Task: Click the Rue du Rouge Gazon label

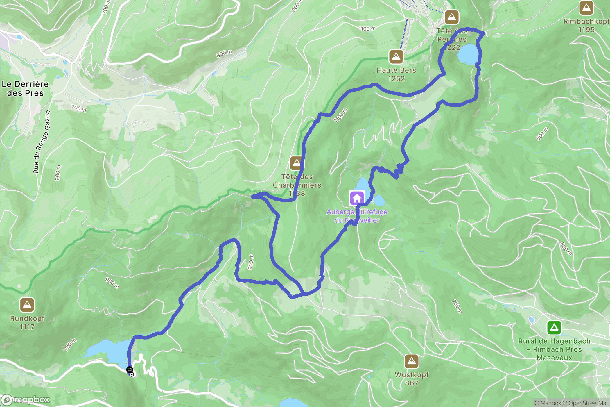Action: click(x=42, y=142)
